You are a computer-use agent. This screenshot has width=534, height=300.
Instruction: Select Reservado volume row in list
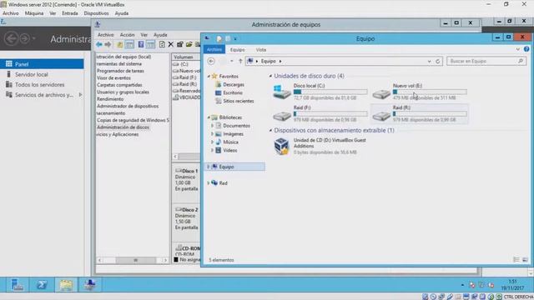pos(187,91)
